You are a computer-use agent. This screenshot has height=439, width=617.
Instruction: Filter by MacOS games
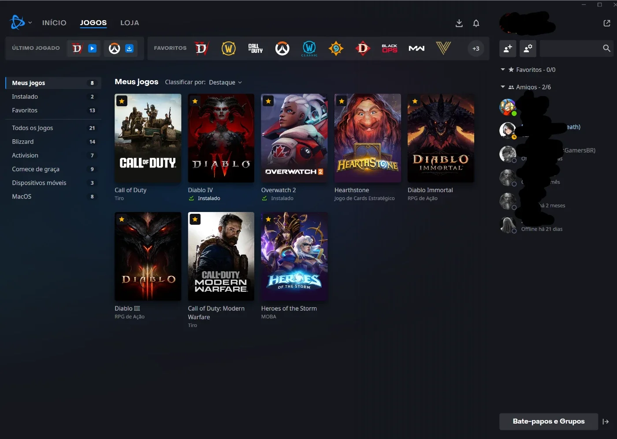click(53, 196)
